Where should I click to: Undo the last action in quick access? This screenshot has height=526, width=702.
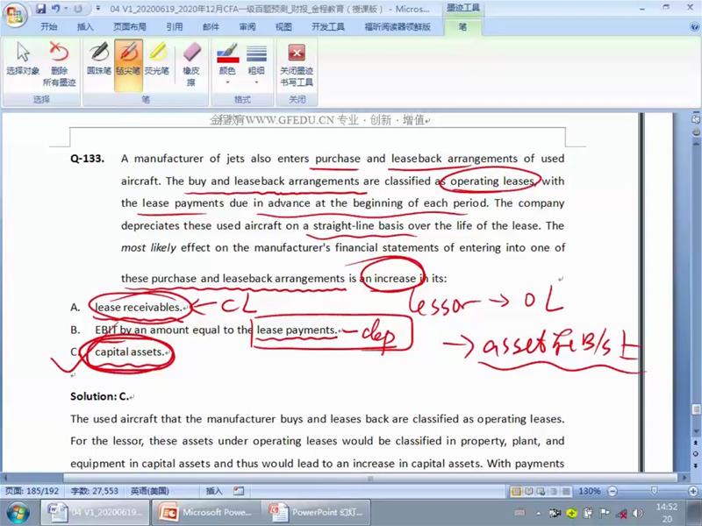click(55, 9)
